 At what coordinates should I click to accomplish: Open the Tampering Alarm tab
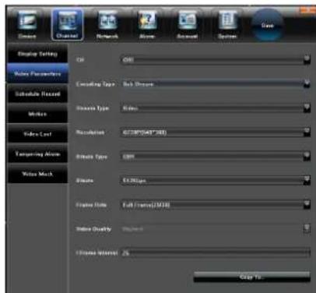tap(37, 154)
